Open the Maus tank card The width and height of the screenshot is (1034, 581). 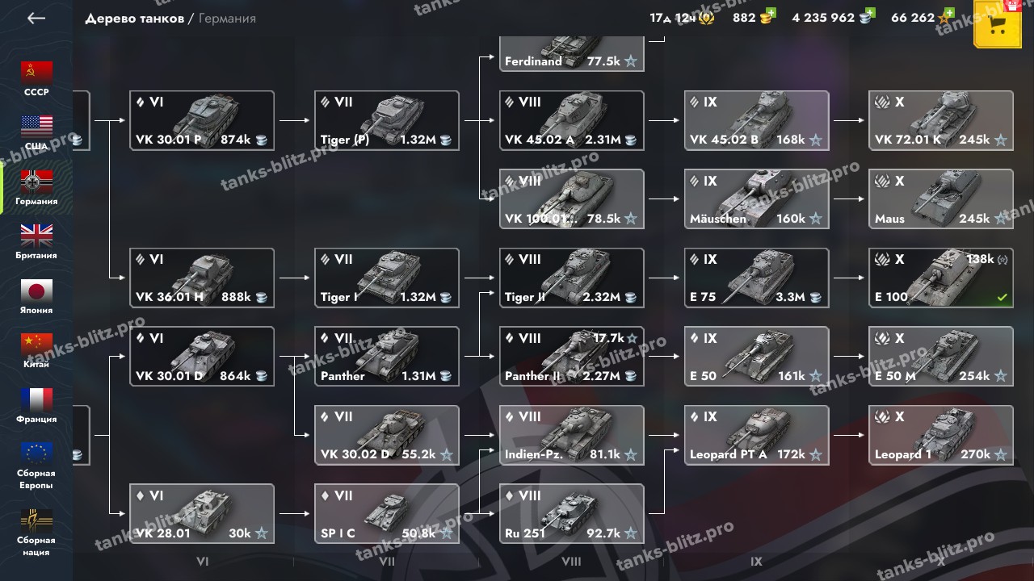pyautogui.click(x=941, y=199)
